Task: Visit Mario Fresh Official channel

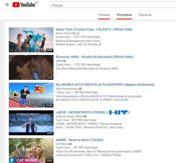Action: 67,33
